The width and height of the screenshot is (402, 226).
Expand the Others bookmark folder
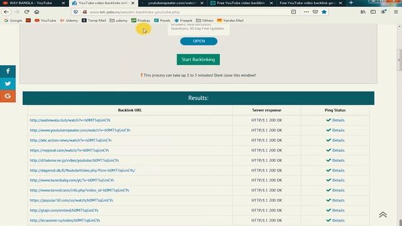[x=205, y=21]
